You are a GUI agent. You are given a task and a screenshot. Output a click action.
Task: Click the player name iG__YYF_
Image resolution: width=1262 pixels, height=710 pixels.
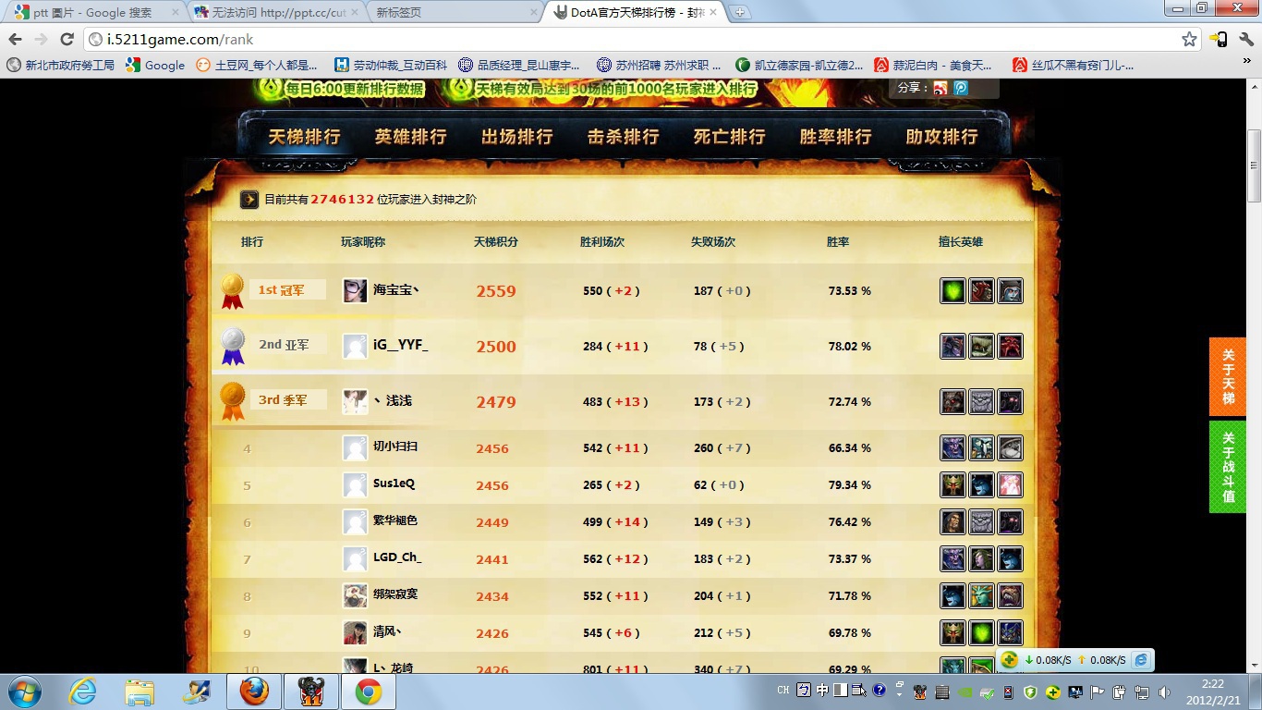coord(400,346)
